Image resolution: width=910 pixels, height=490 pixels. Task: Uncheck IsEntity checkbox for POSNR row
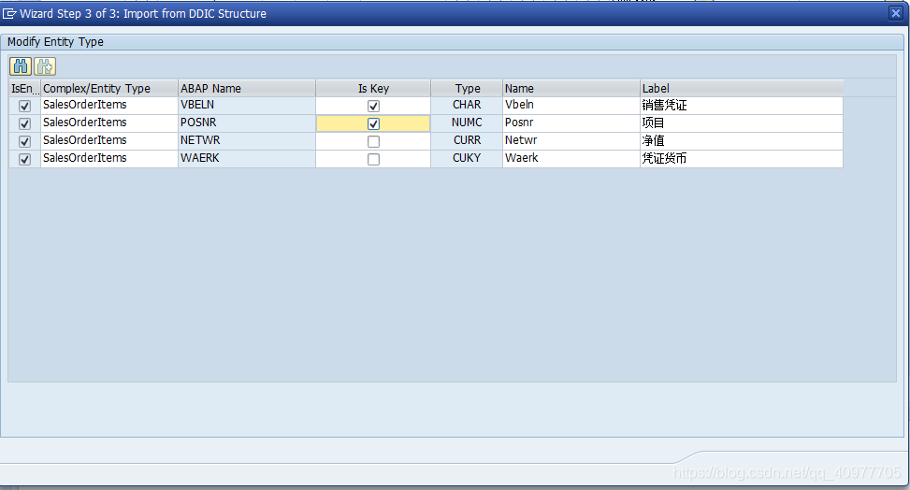[24, 123]
